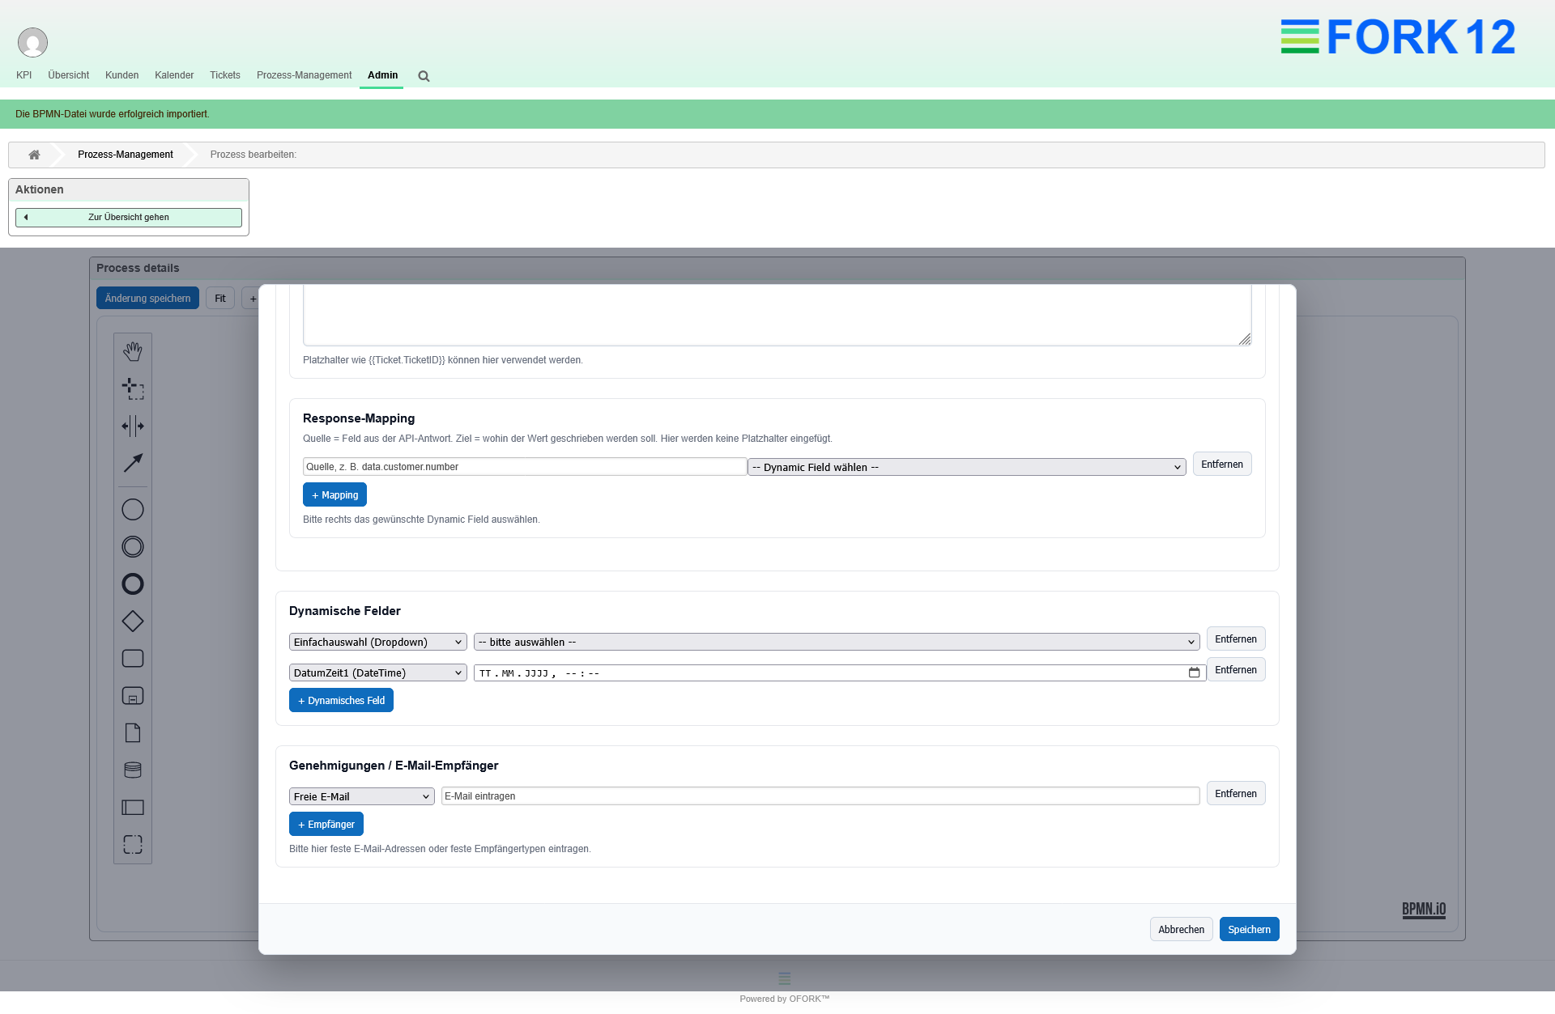Open the Einfachauswahl bitte auswählen dropdown
The height and width of the screenshot is (1014, 1555).
click(x=835, y=641)
